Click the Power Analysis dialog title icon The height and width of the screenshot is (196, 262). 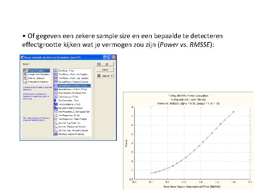coord(22,57)
